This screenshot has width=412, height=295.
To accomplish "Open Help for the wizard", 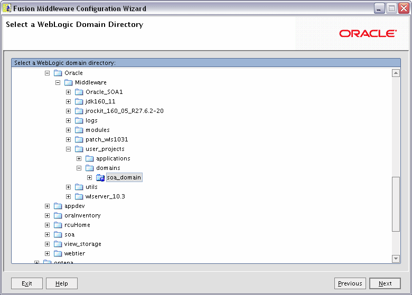I will pyautogui.click(x=62, y=283).
